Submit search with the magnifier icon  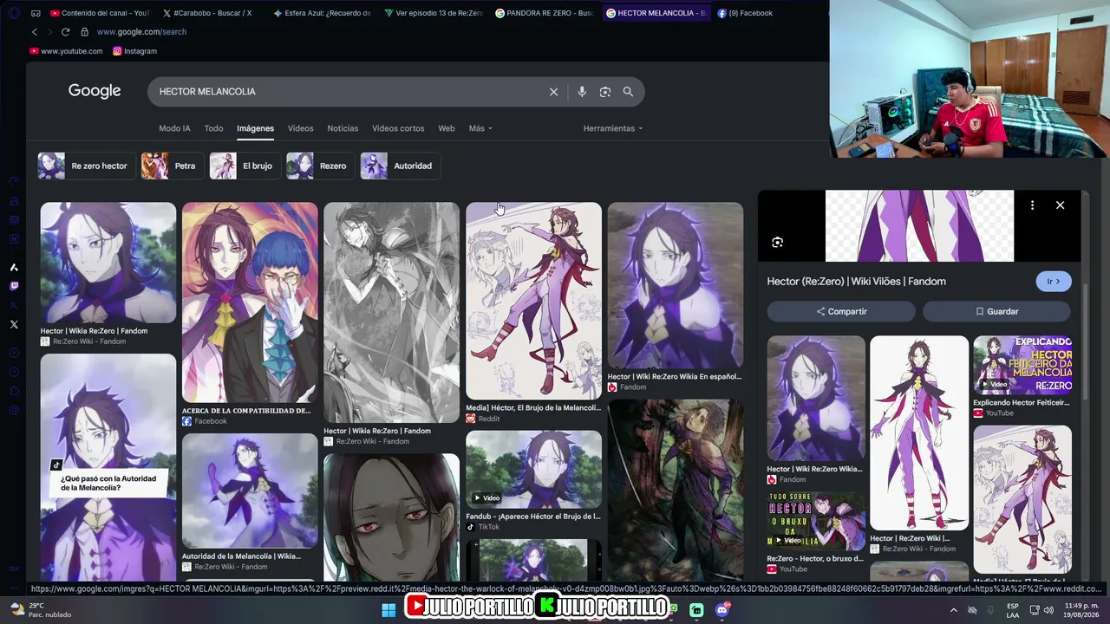pos(628,92)
